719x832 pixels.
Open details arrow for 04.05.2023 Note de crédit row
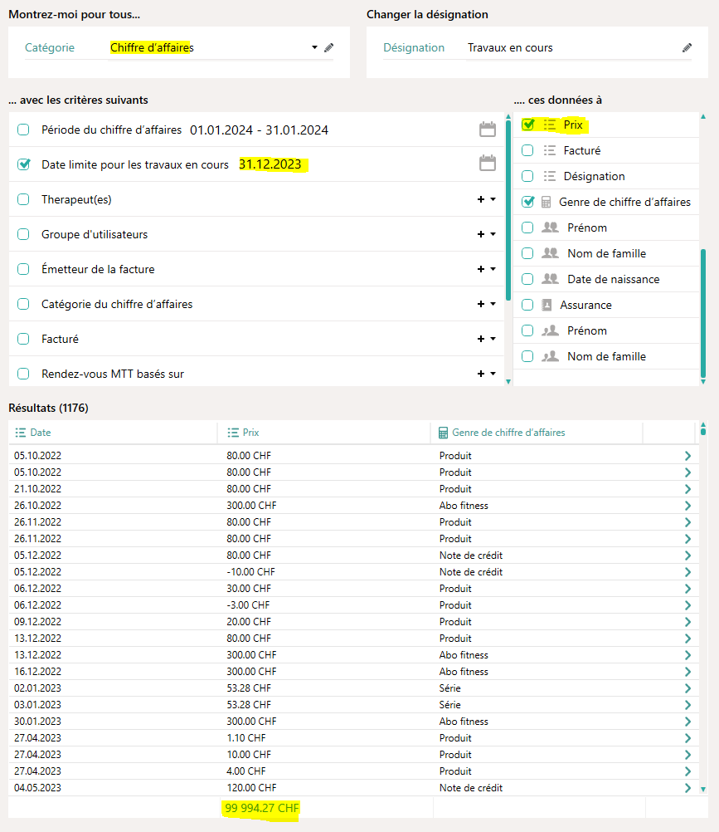point(687,787)
